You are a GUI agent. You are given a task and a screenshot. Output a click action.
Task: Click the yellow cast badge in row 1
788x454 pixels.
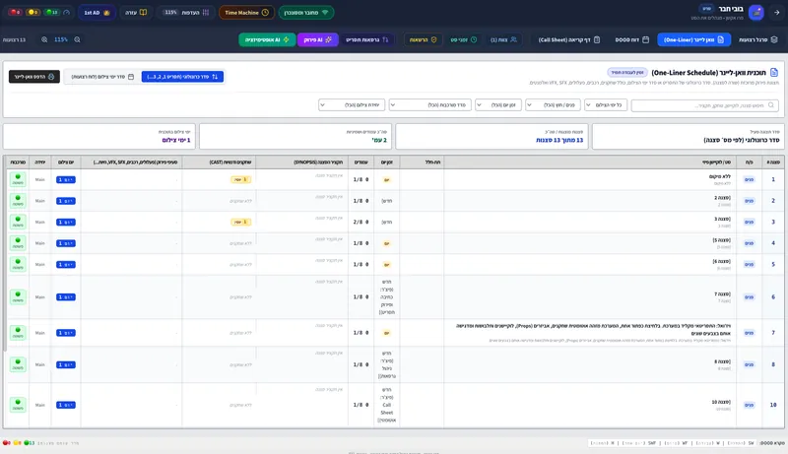(240, 179)
